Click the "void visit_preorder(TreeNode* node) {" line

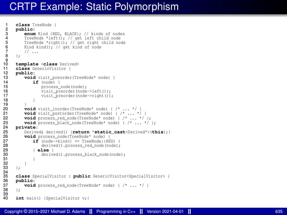(x=69, y=77)
